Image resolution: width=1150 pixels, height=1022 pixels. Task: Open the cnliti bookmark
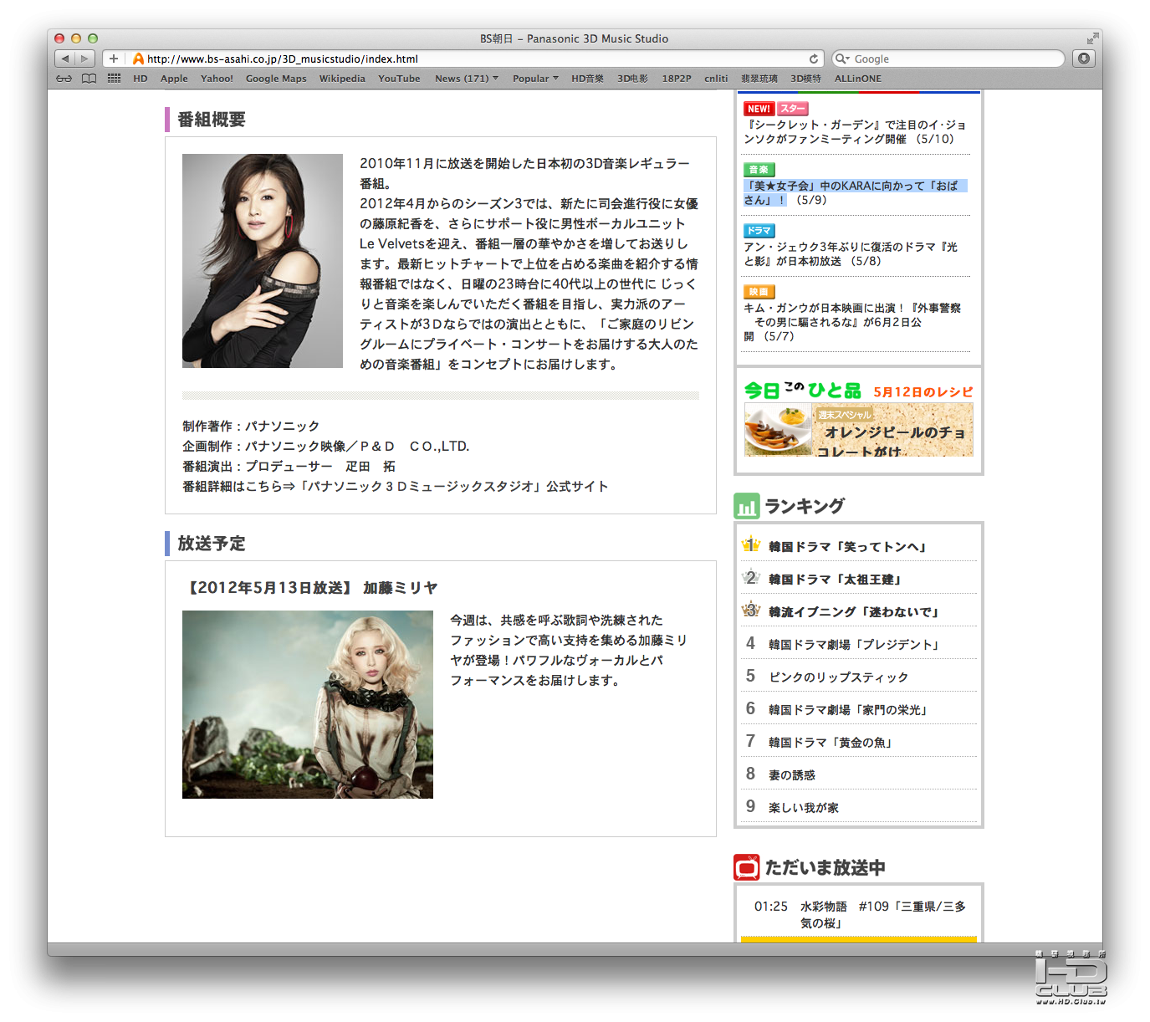[716, 79]
